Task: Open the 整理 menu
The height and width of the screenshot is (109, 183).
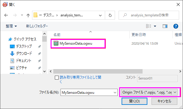Action: [x=11, y=26]
